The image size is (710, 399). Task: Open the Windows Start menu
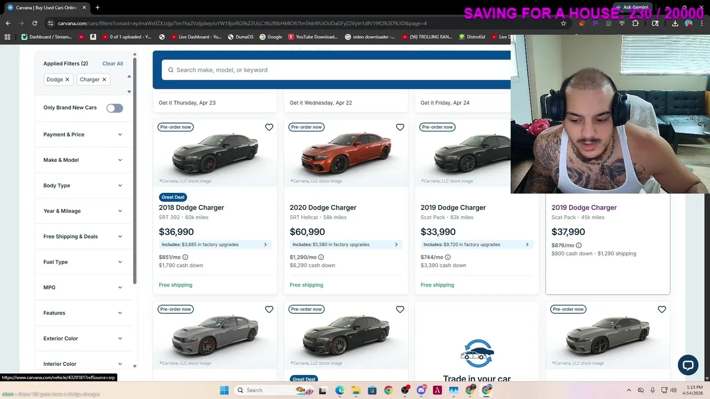click(x=224, y=390)
